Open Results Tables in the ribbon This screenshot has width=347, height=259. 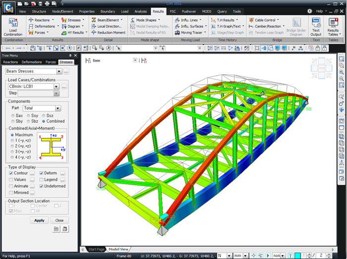click(x=333, y=27)
